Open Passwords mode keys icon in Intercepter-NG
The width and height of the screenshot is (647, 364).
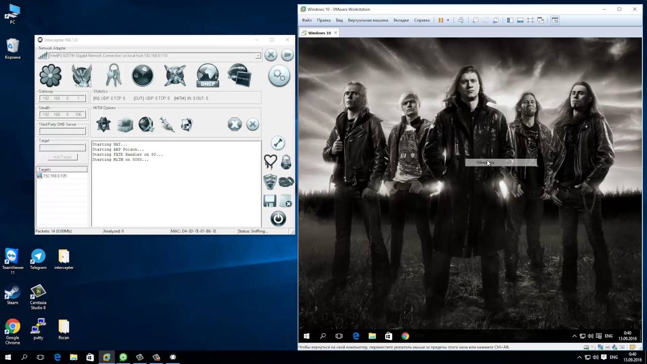click(x=113, y=76)
